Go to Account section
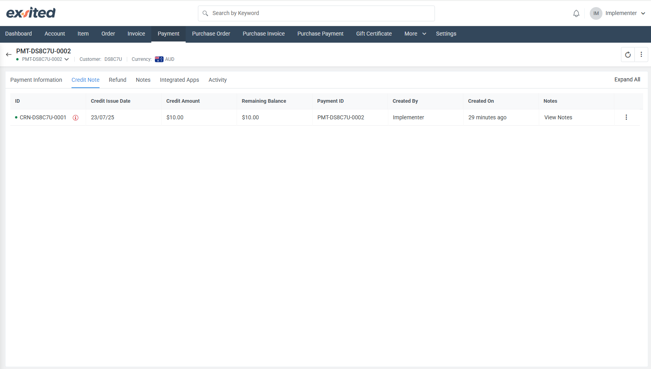The height and width of the screenshot is (369, 651). pos(55,34)
